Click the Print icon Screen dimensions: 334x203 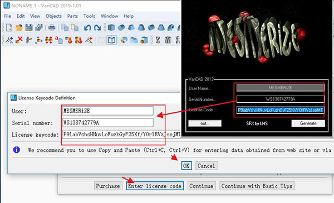tap(52, 28)
